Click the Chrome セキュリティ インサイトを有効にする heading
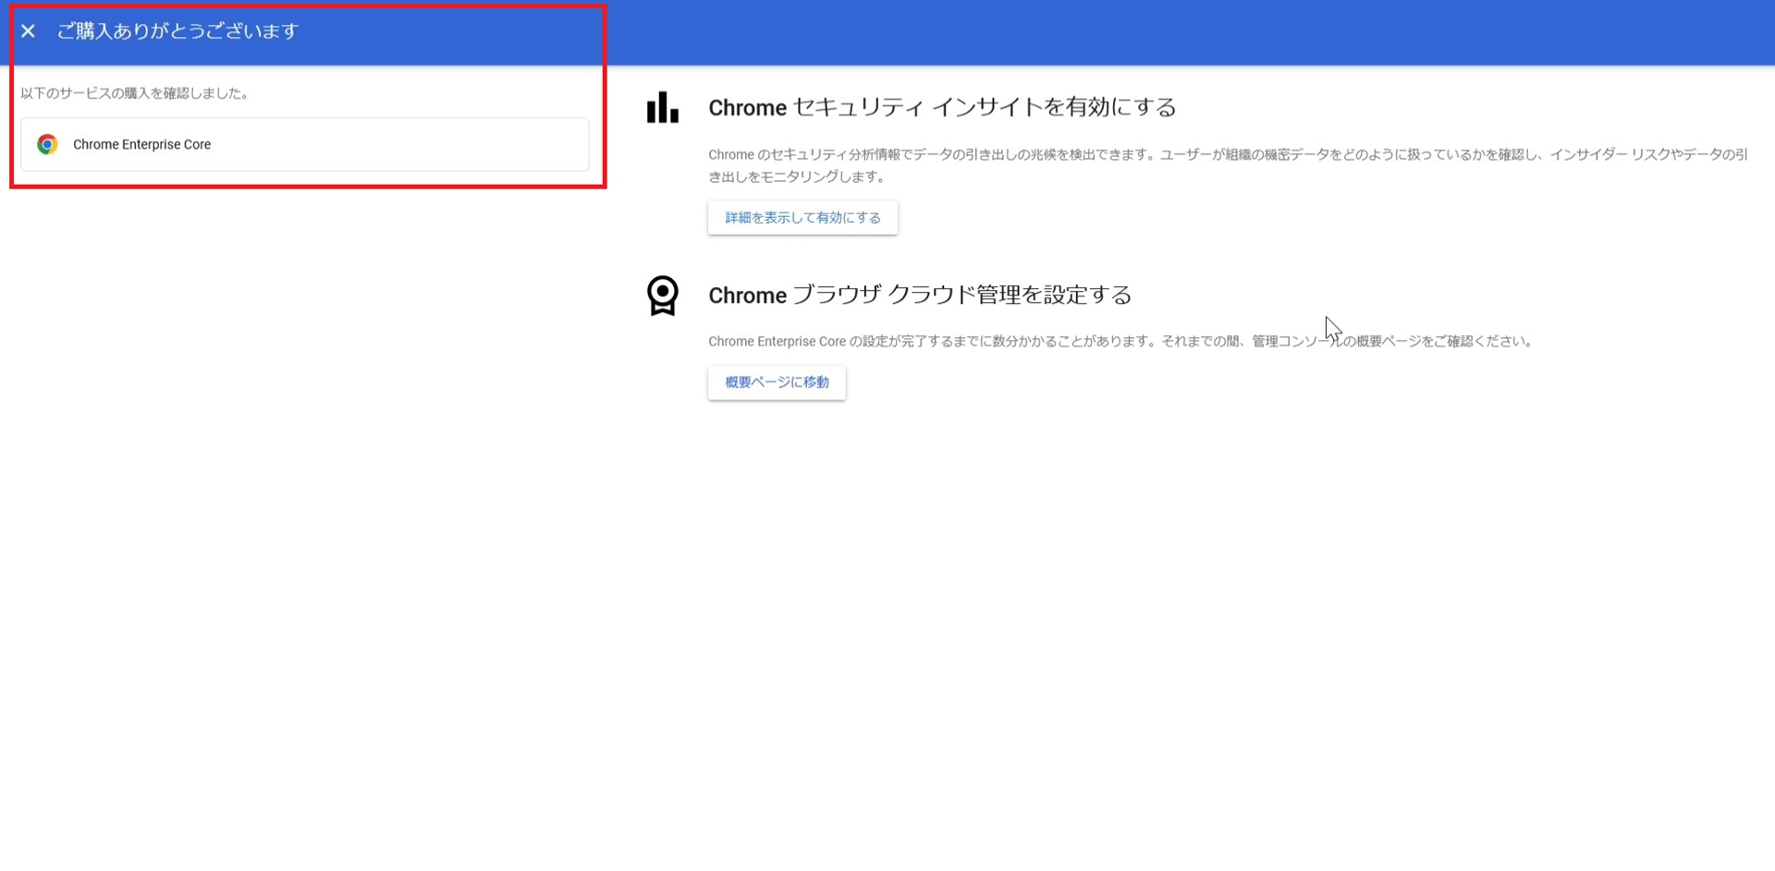Image resolution: width=1775 pixels, height=871 pixels. coord(941,107)
